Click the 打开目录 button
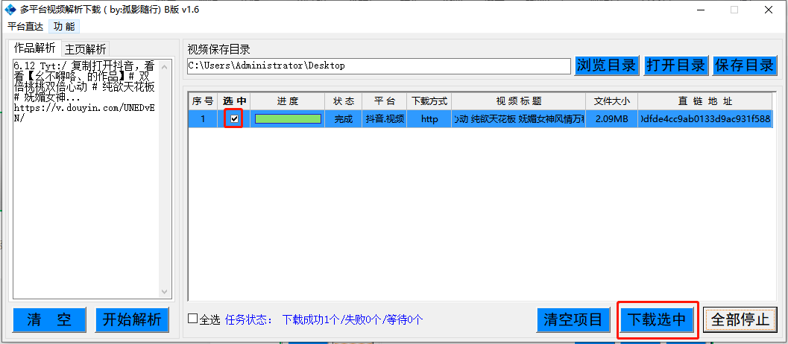This screenshot has height=344, width=788. pos(676,66)
